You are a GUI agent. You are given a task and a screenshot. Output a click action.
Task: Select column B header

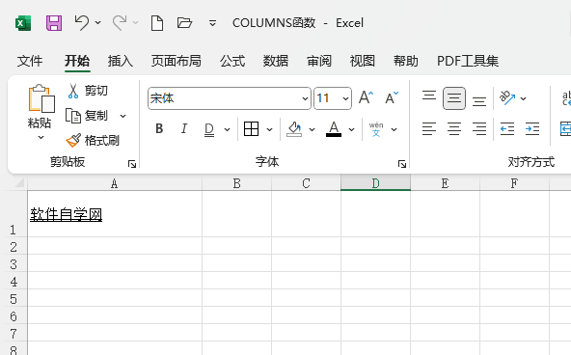(236, 182)
